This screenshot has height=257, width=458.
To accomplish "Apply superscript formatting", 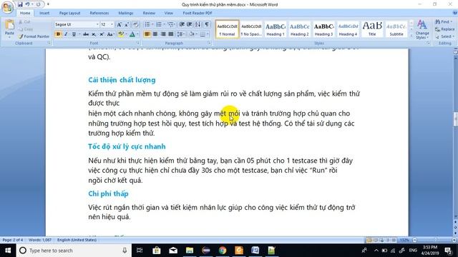I will [x=102, y=34].
